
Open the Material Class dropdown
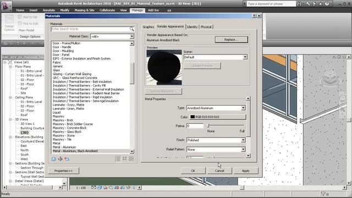pyautogui.click(x=131, y=36)
